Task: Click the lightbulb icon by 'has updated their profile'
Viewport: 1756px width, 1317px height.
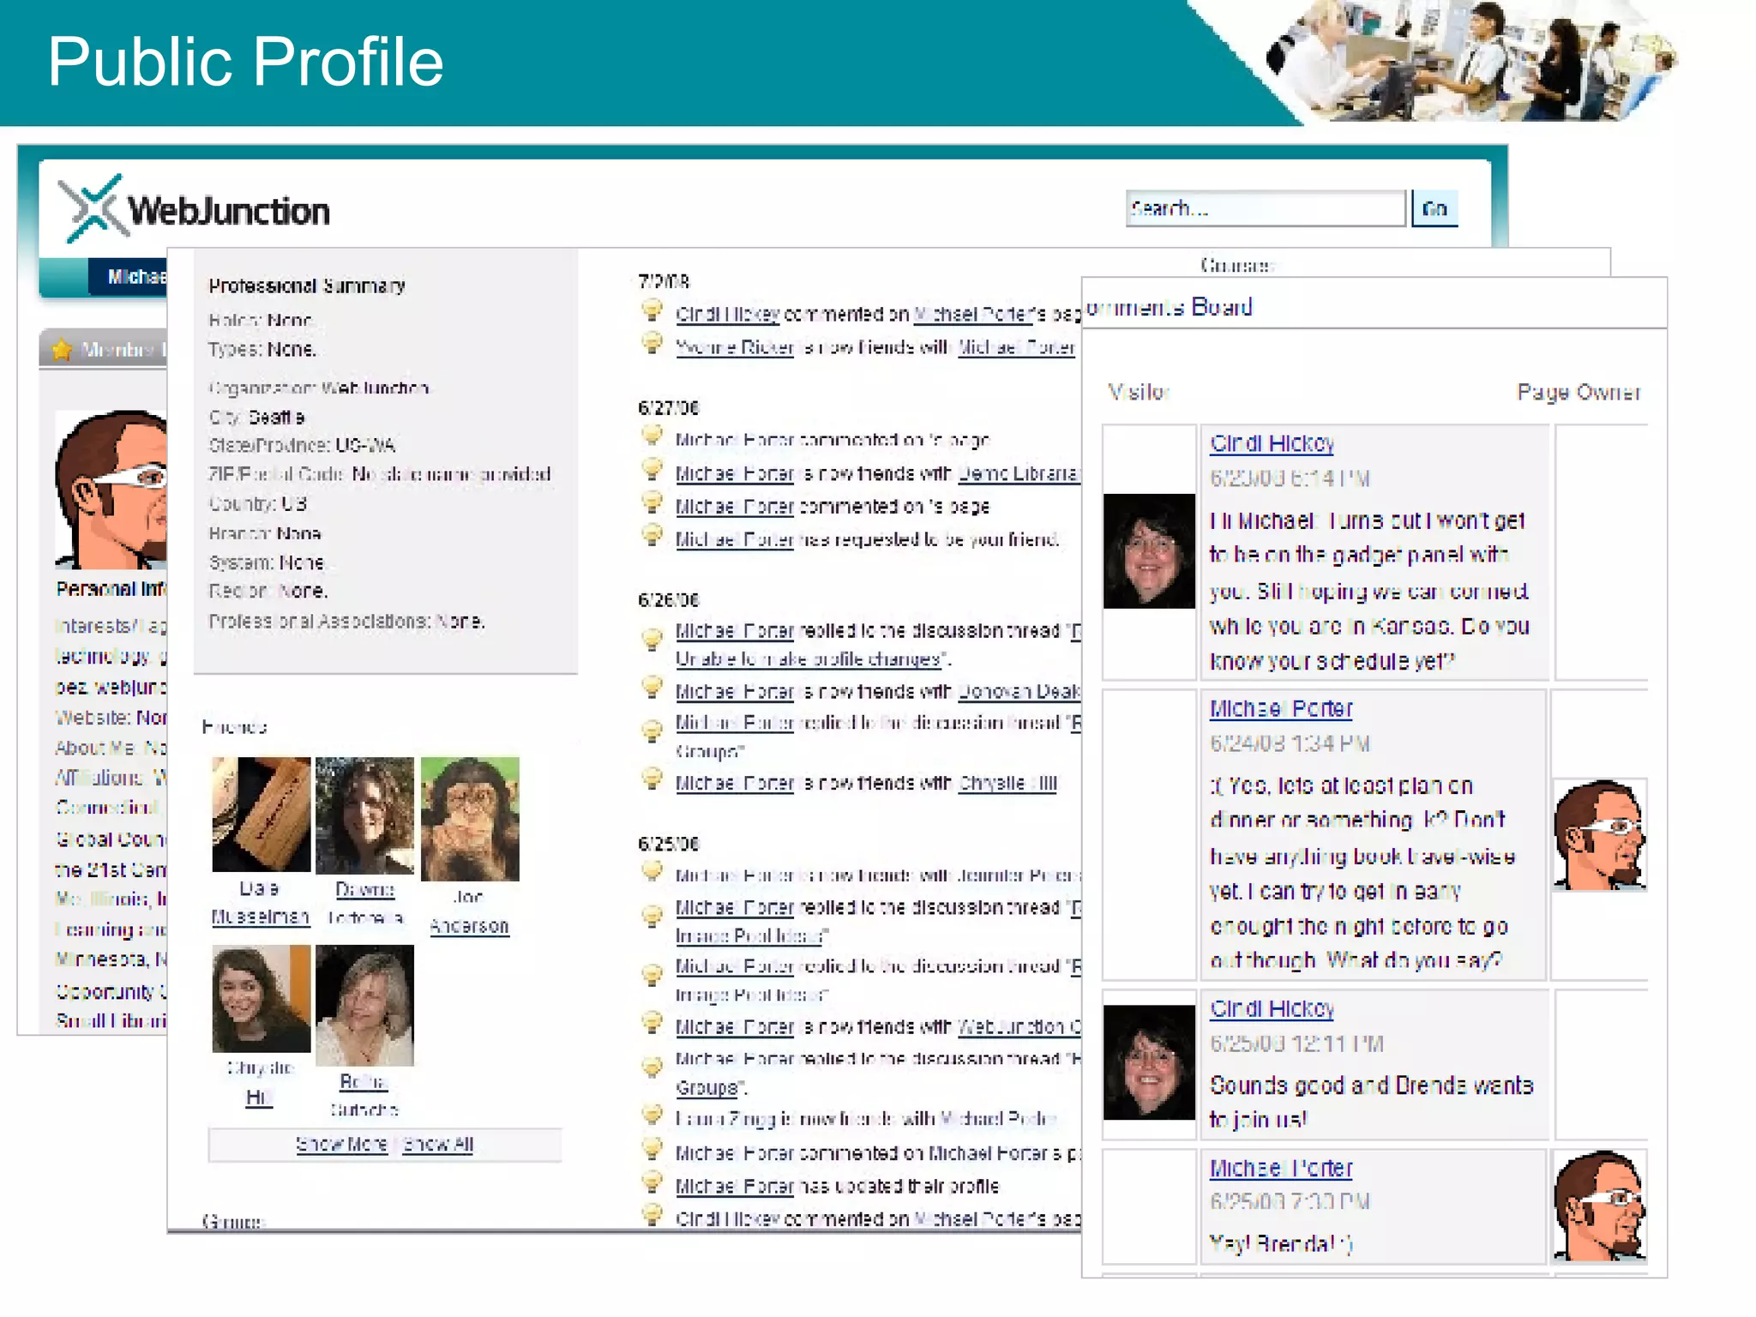Action: pyautogui.click(x=652, y=1183)
